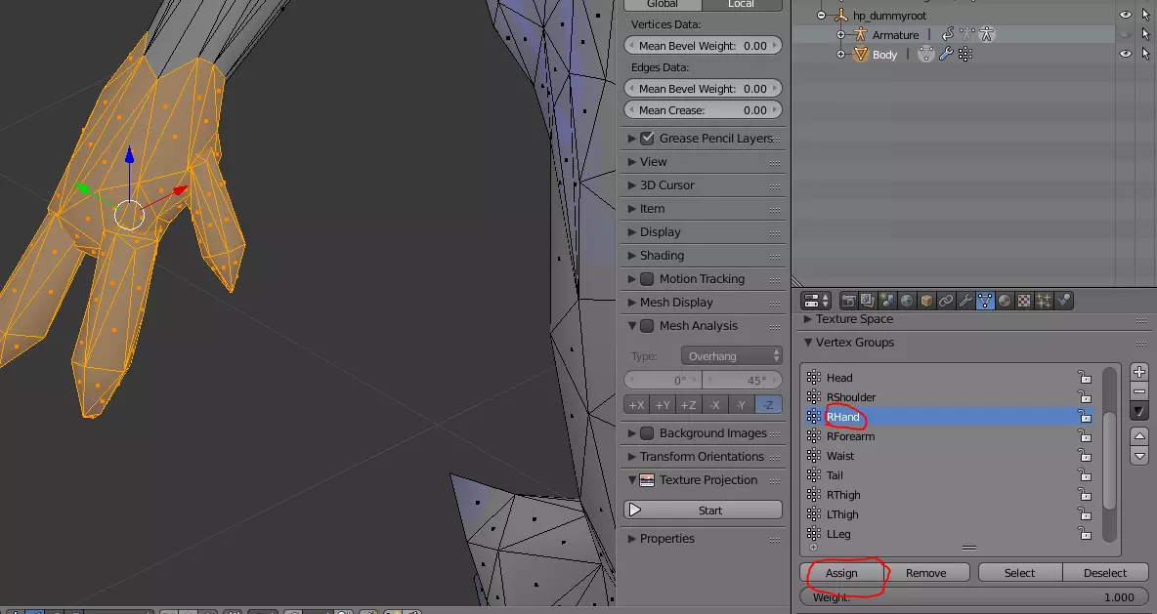Open the Texture tab (checkerboard icon)
The image size is (1157, 614).
pos(1023,301)
